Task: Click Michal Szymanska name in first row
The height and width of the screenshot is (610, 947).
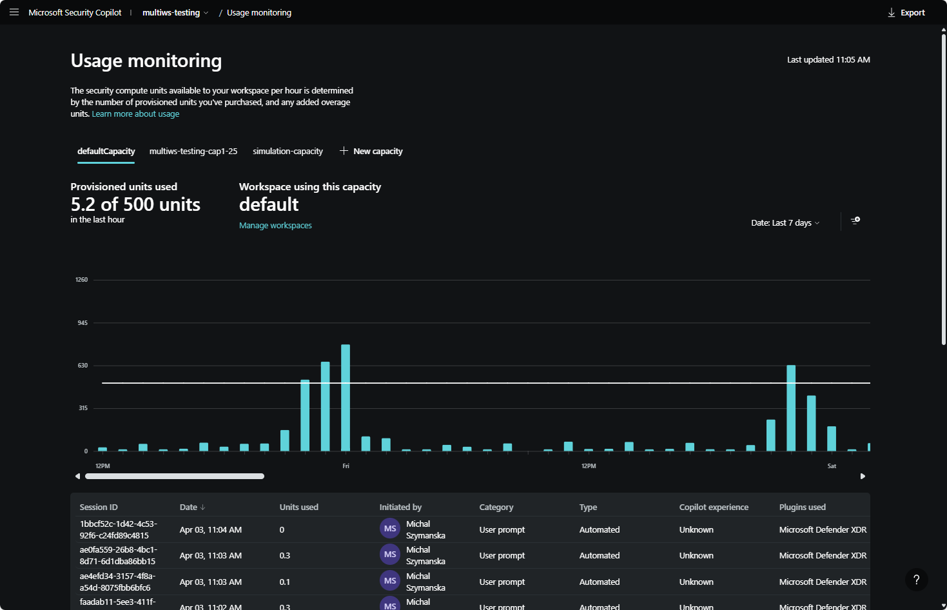Action: (425, 529)
